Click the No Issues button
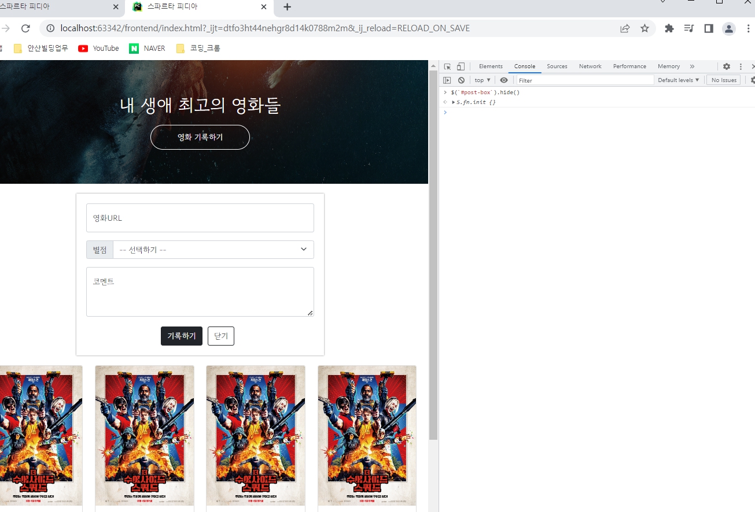Viewport: 755px width, 512px height. coord(724,80)
